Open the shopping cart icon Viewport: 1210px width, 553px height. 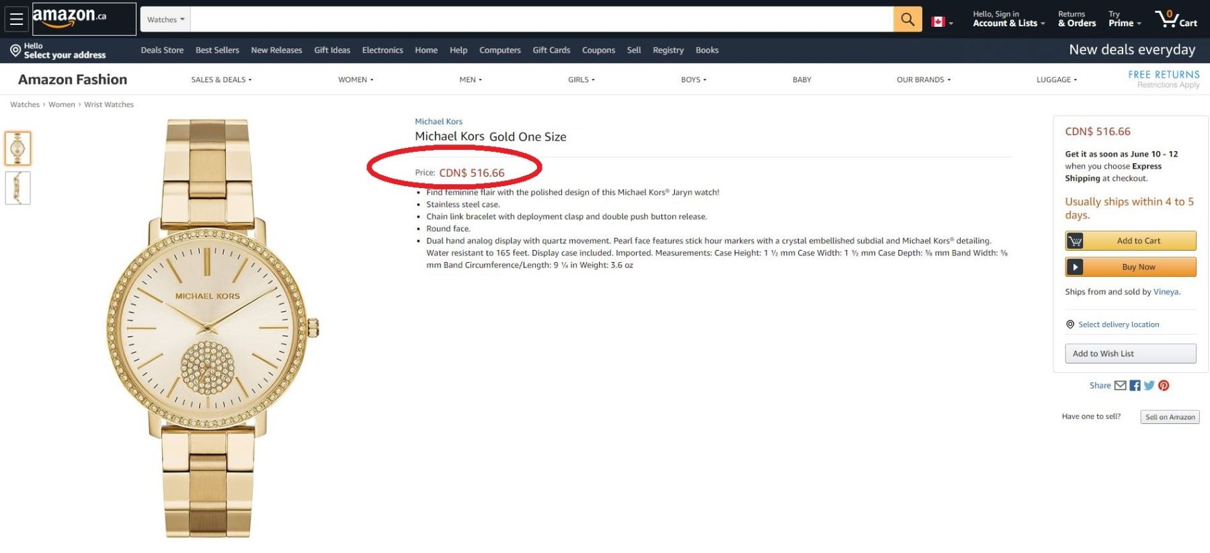click(x=1176, y=19)
